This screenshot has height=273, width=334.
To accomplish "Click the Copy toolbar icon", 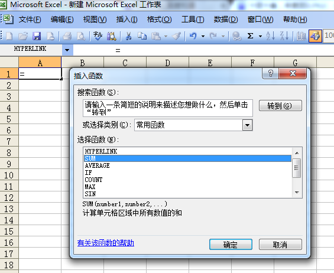I will coord(142,36).
